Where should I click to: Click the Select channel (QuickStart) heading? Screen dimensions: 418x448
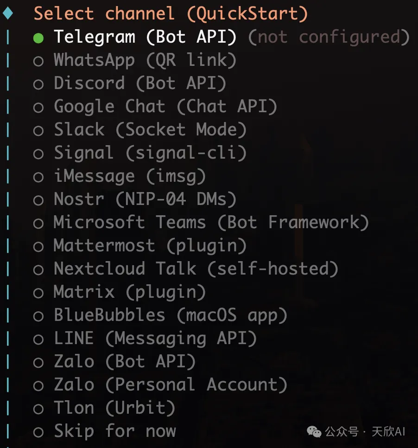171,13
